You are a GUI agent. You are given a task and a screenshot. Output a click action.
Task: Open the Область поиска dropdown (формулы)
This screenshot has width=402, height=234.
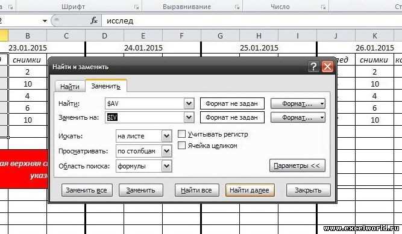coord(144,166)
